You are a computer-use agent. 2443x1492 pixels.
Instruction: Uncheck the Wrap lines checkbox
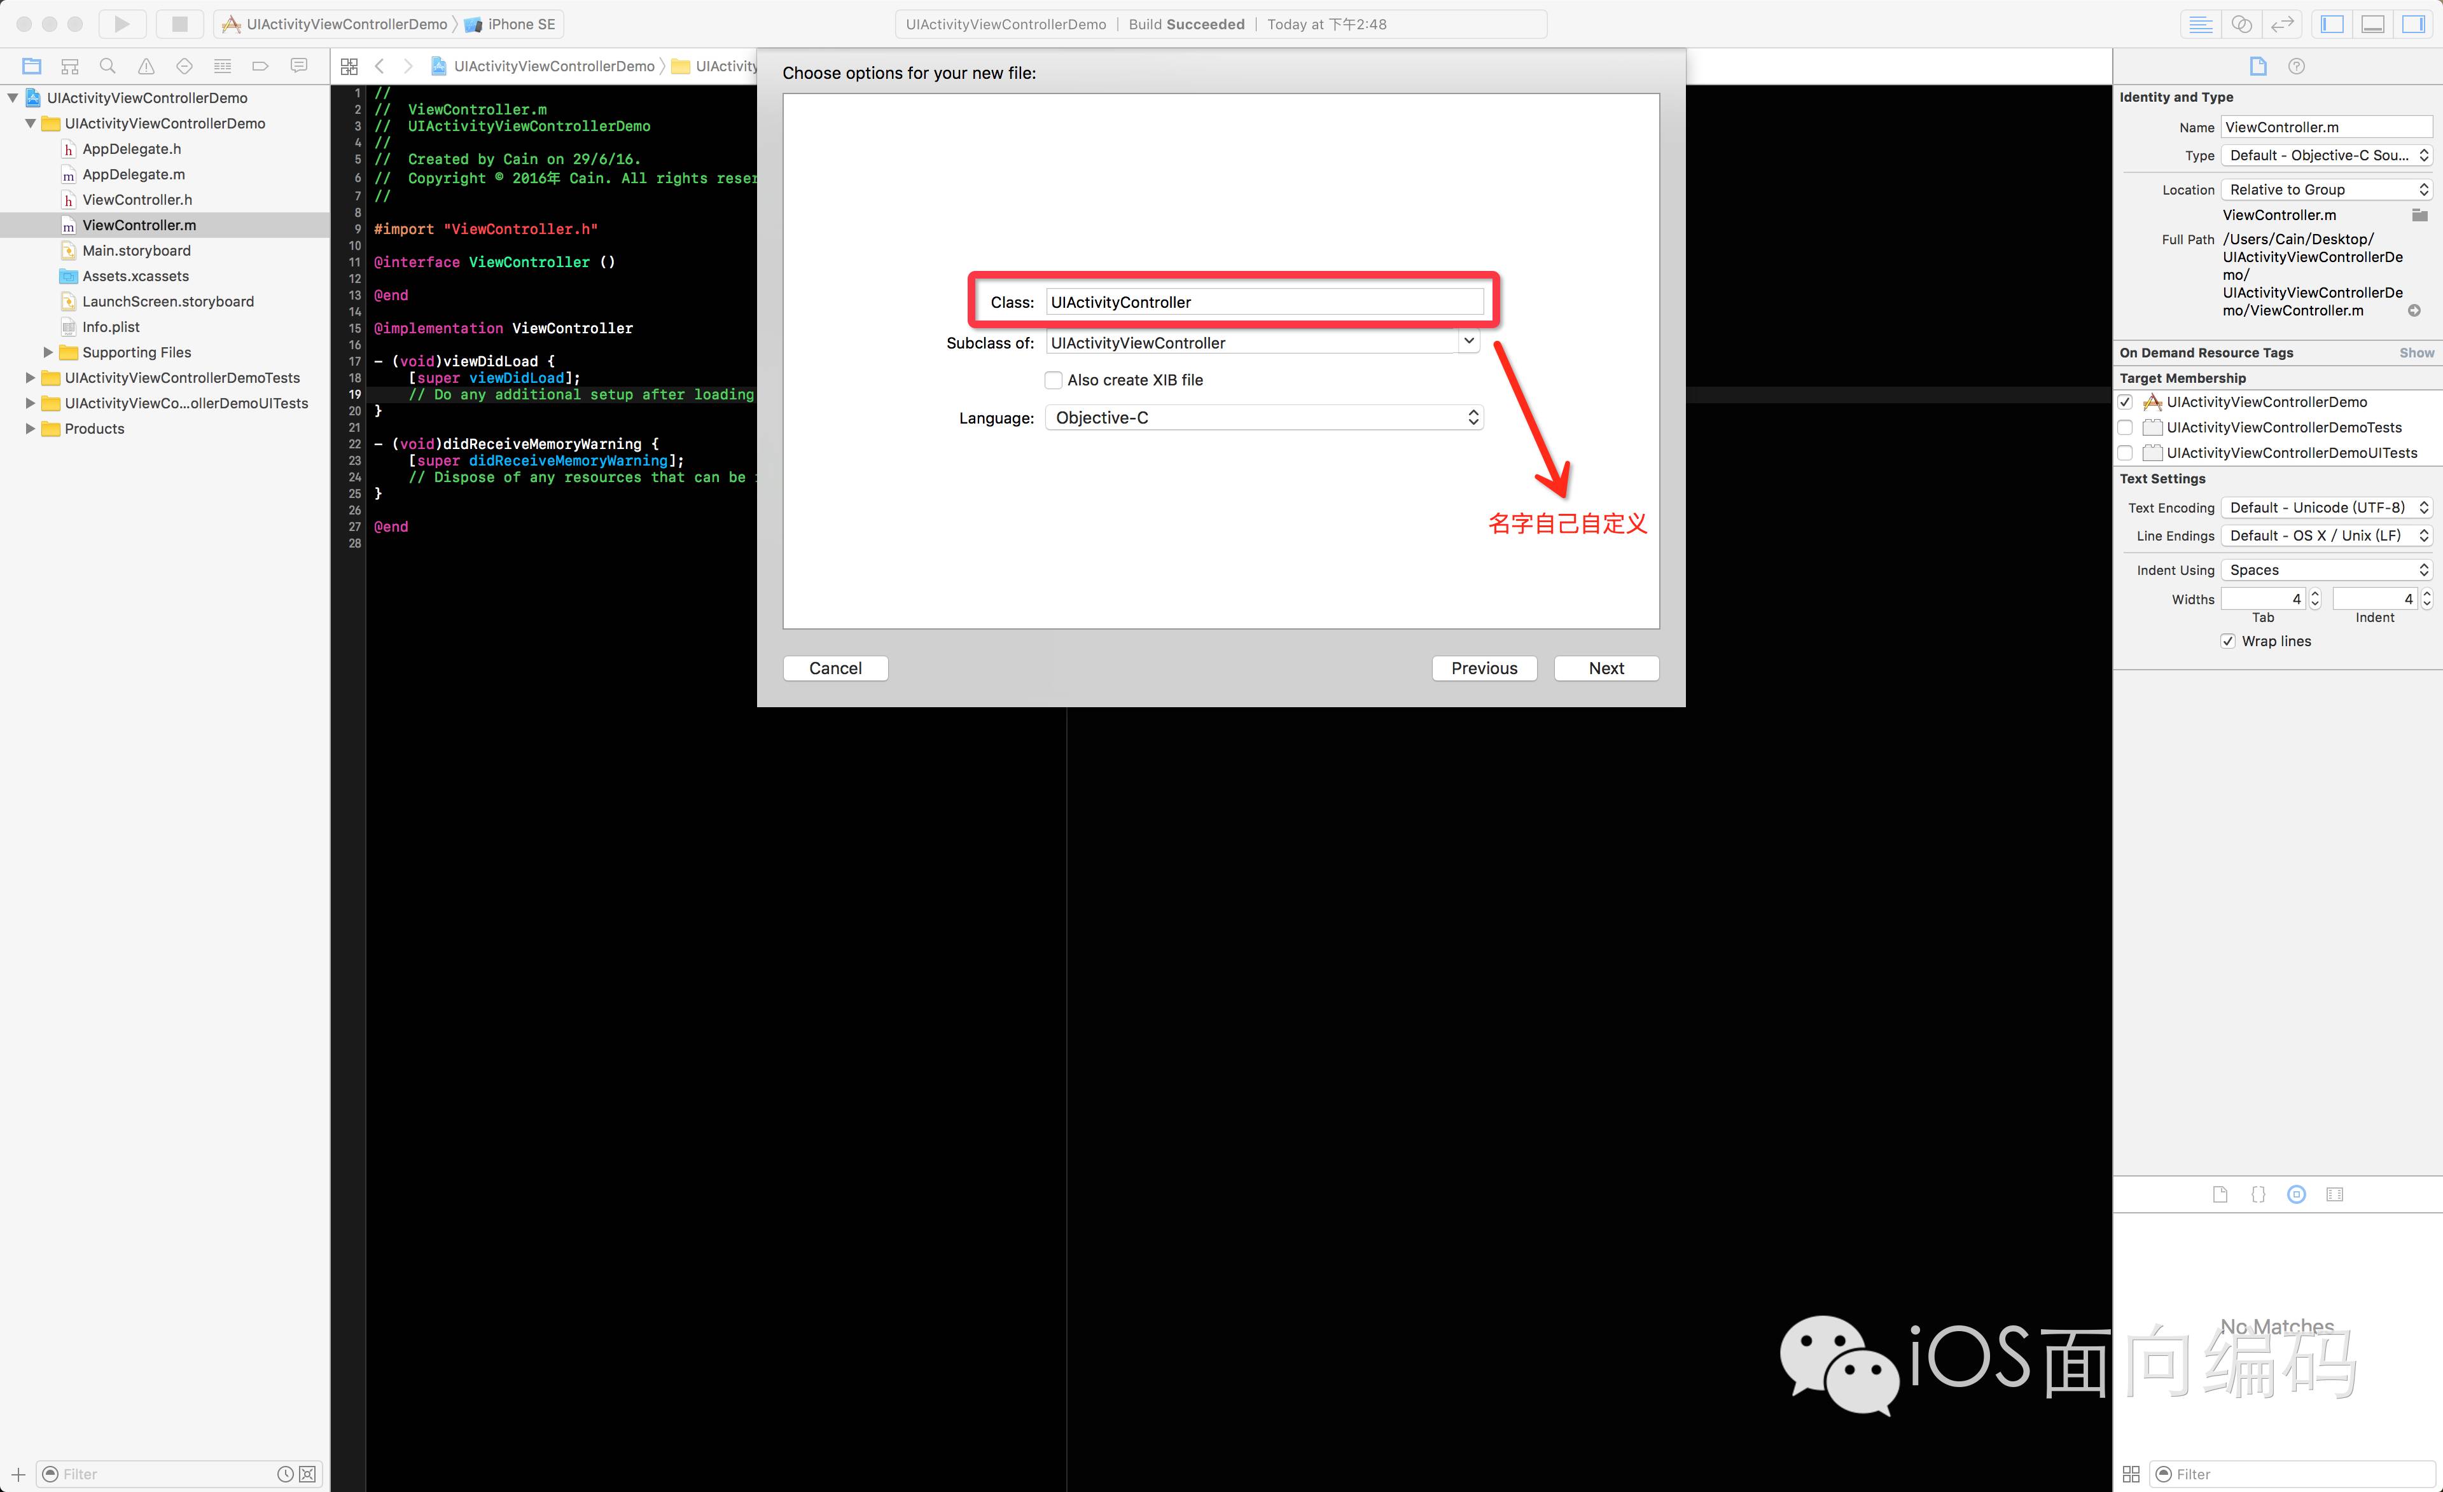(2228, 642)
